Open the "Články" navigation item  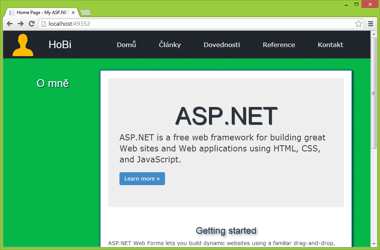click(170, 45)
